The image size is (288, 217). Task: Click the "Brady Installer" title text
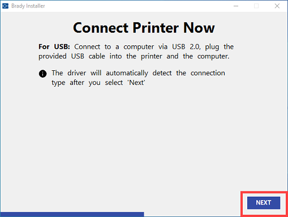coord(28,6)
